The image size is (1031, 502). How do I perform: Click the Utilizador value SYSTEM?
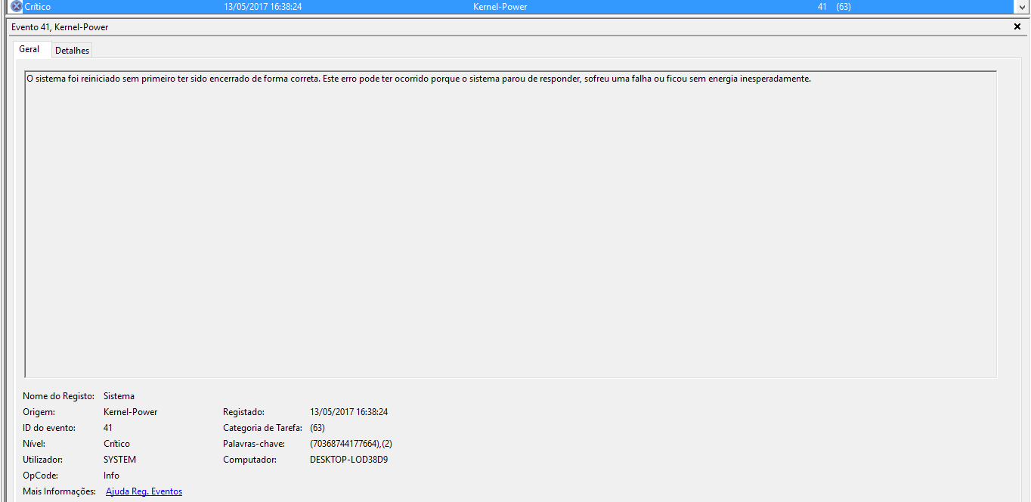[x=119, y=460]
